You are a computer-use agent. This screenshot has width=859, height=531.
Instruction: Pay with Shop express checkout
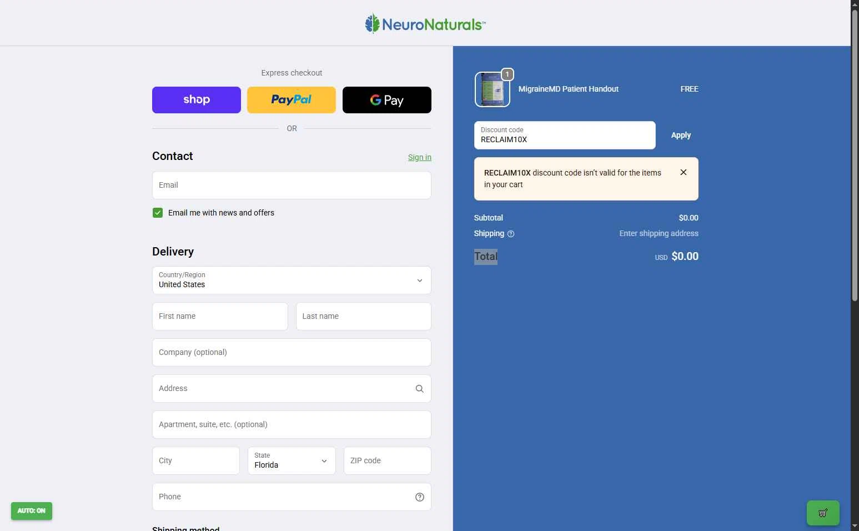tap(197, 100)
